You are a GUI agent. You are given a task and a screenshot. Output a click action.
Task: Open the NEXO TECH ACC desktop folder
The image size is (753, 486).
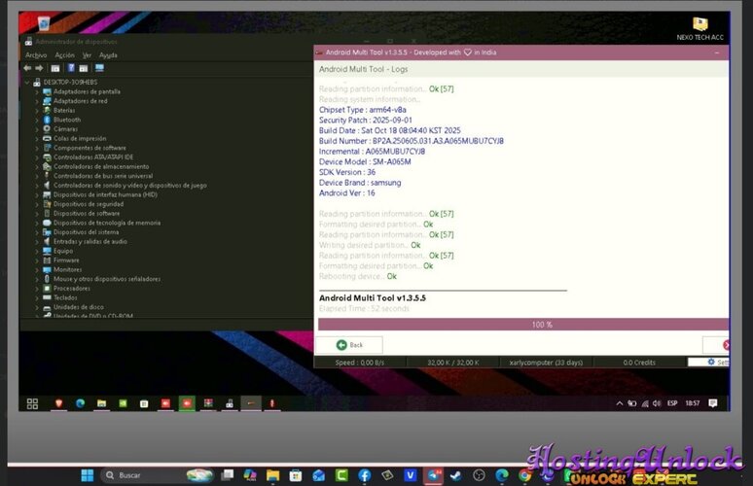tap(700, 29)
